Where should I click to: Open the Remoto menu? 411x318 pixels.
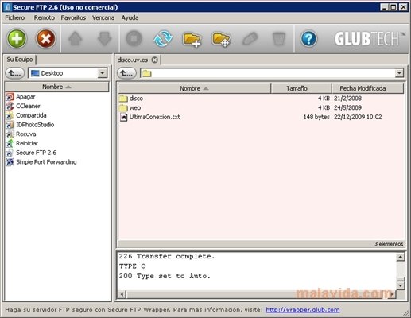(45, 17)
